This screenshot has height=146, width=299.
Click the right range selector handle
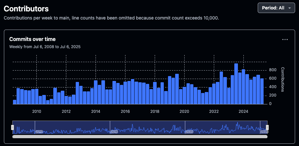pos(267,127)
